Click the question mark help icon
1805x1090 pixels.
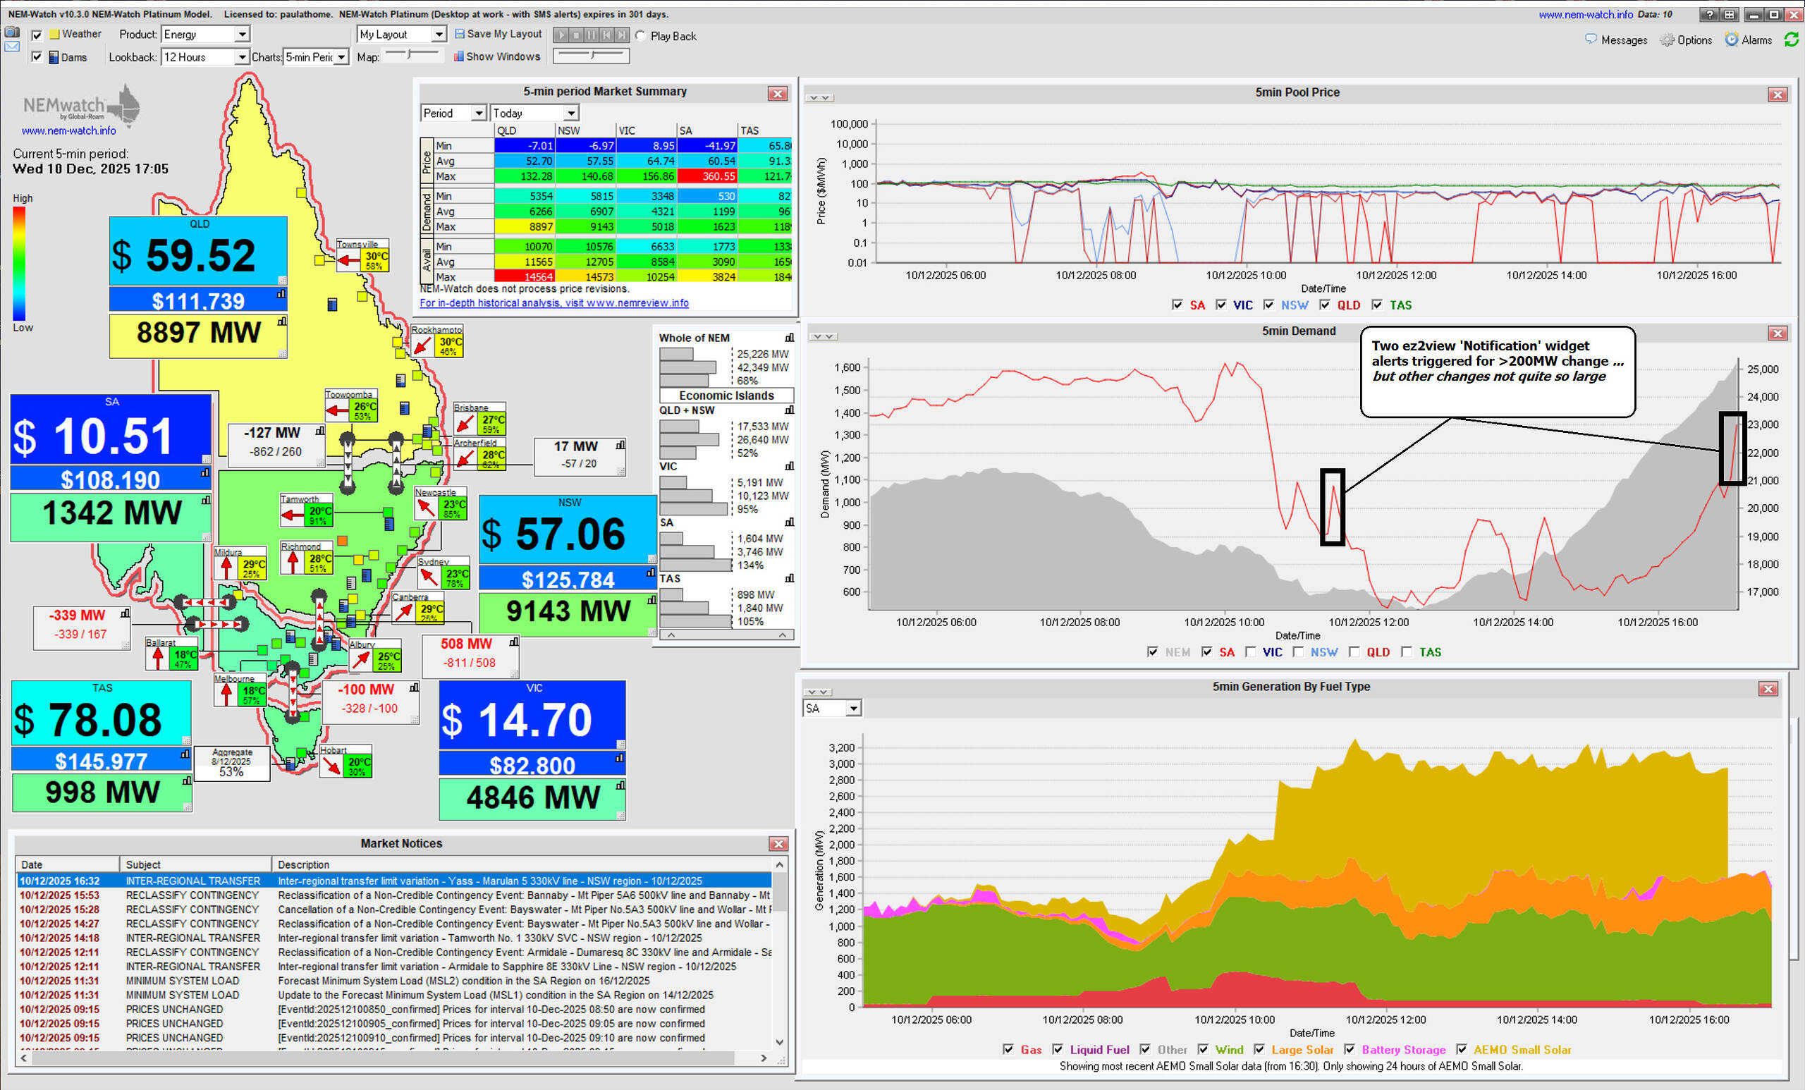(1710, 15)
